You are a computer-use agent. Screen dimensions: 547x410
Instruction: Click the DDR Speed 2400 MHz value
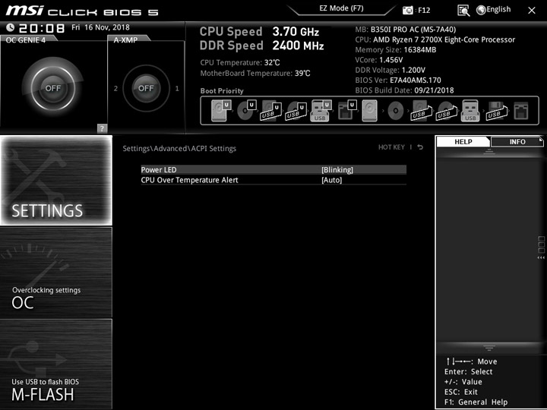click(299, 46)
